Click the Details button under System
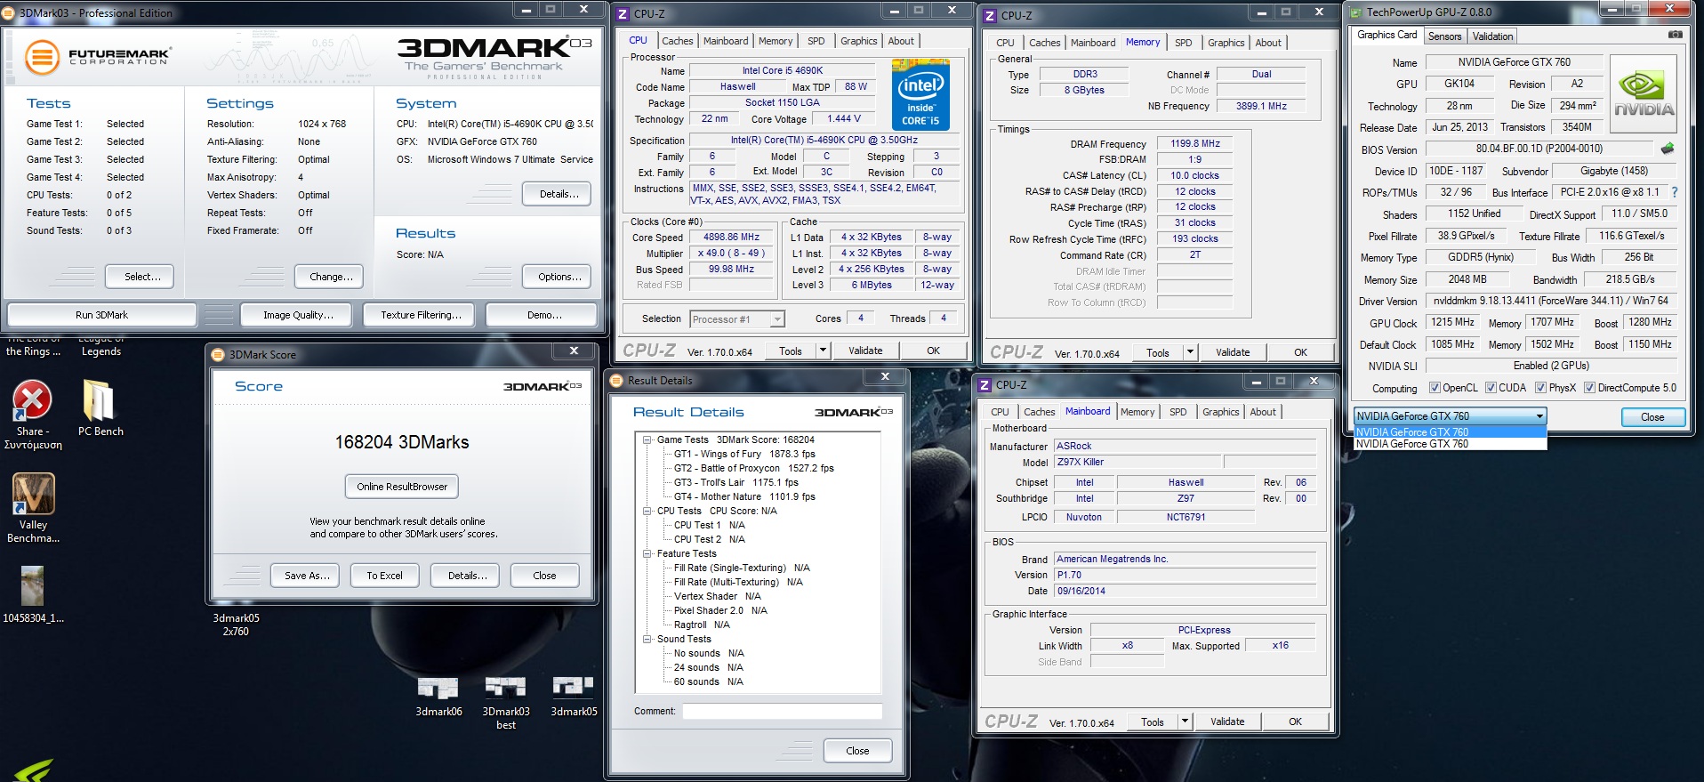Screen dimensions: 1704x782 tap(559, 194)
